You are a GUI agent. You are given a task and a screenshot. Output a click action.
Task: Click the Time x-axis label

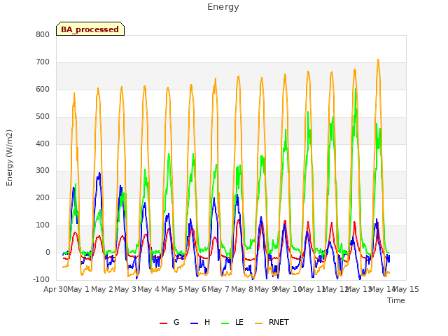click(396, 300)
